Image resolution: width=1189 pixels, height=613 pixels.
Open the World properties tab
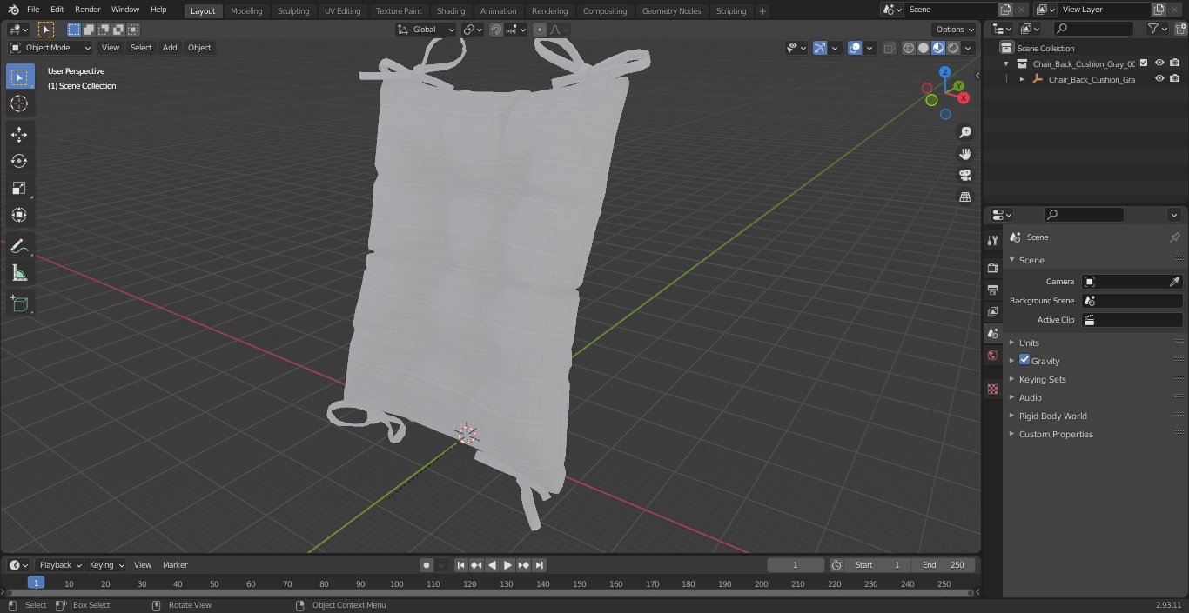[992, 355]
